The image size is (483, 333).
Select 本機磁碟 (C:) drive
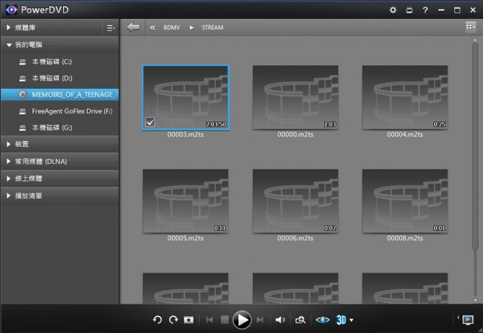(51, 62)
